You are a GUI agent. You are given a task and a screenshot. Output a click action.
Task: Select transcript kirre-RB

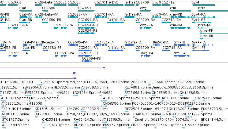(x=214, y=39)
